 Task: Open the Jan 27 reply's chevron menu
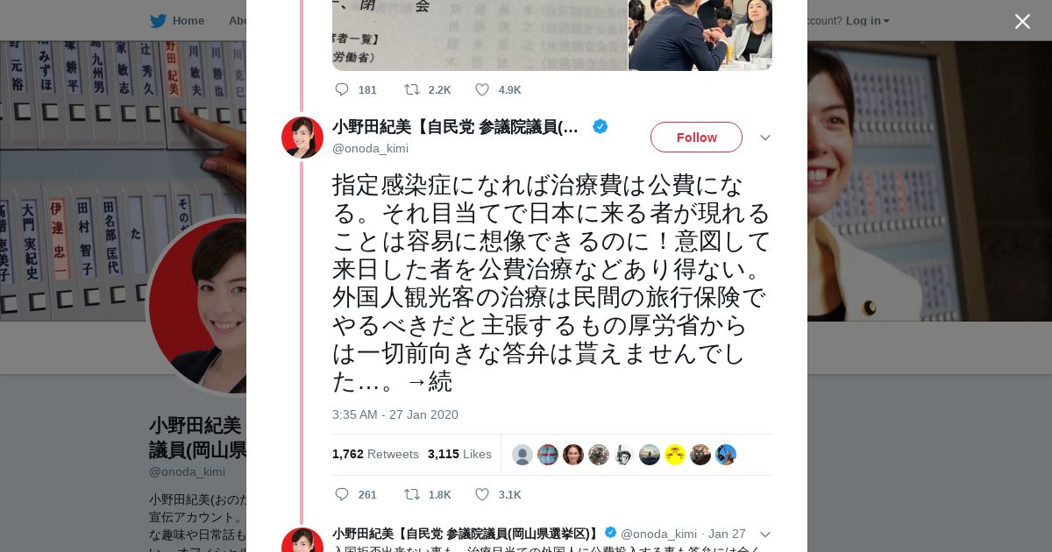(764, 534)
